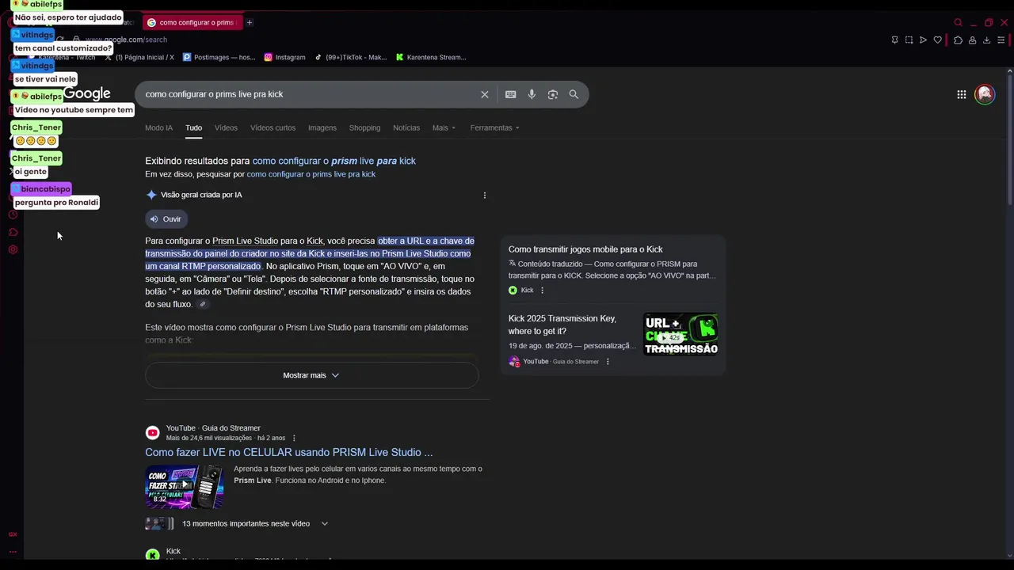1014x570 pixels.
Task: Take a snapshot with the capture icon
Action: (x=909, y=40)
